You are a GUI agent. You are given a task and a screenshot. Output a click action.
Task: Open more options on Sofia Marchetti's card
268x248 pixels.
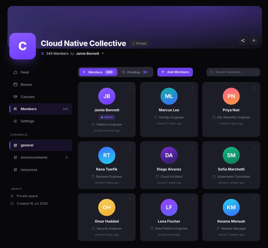tap(254, 147)
